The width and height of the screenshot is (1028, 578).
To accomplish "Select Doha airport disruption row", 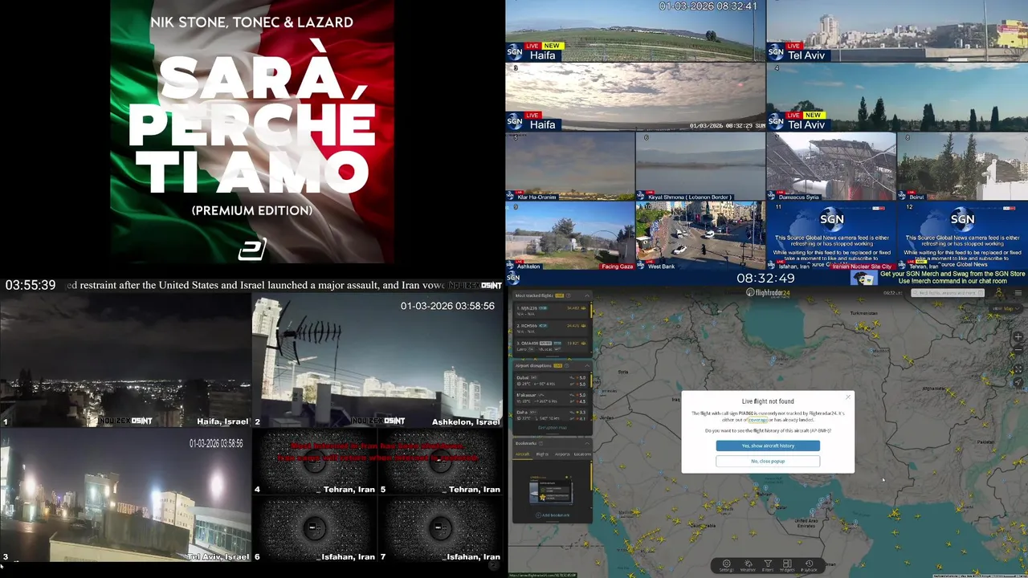I will click(x=551, y=415).
